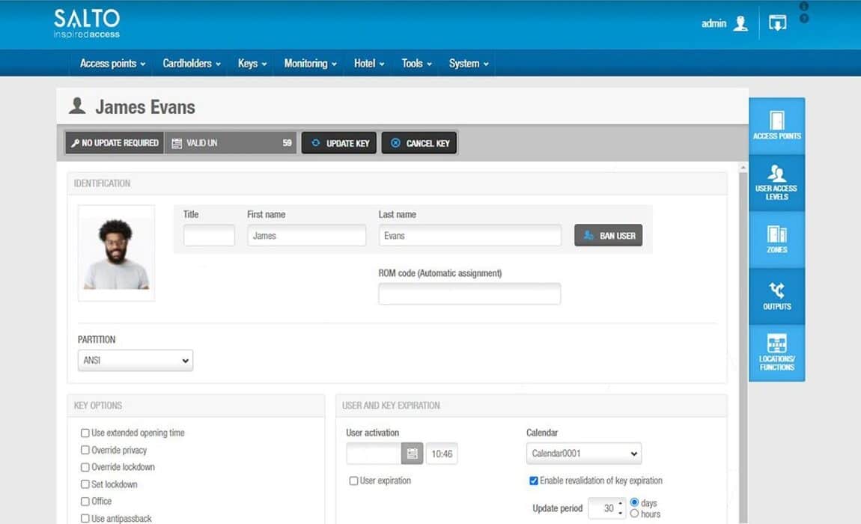Open the Zones sidebar panel

[x=776, y=240]
